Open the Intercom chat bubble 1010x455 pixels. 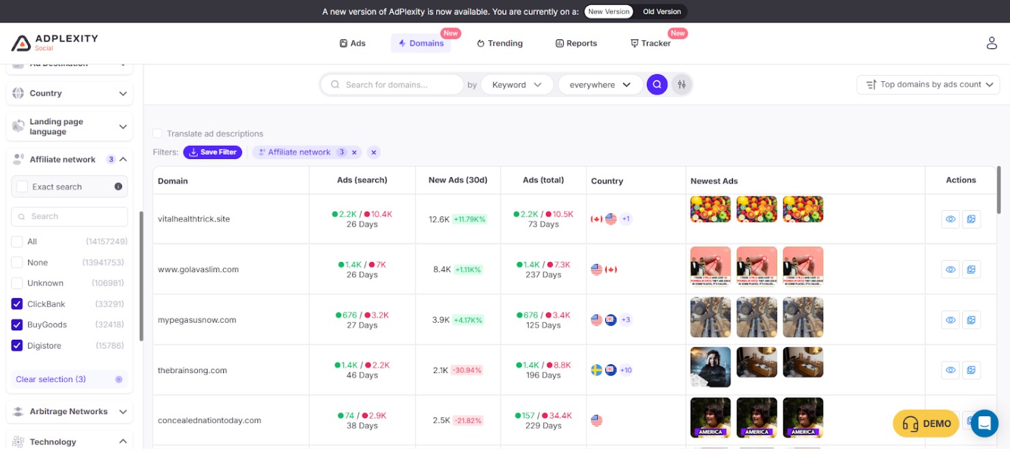click(984, 423)
